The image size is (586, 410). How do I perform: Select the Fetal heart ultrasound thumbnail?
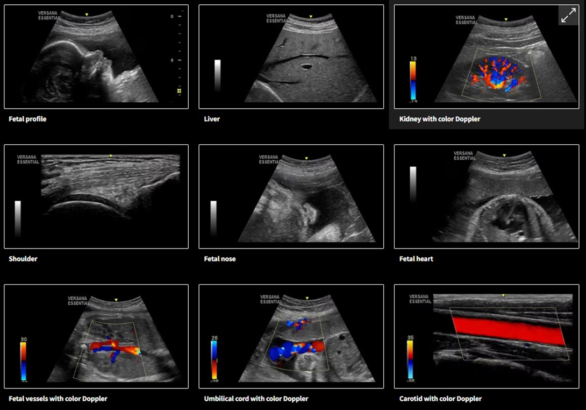pos(487,196)
